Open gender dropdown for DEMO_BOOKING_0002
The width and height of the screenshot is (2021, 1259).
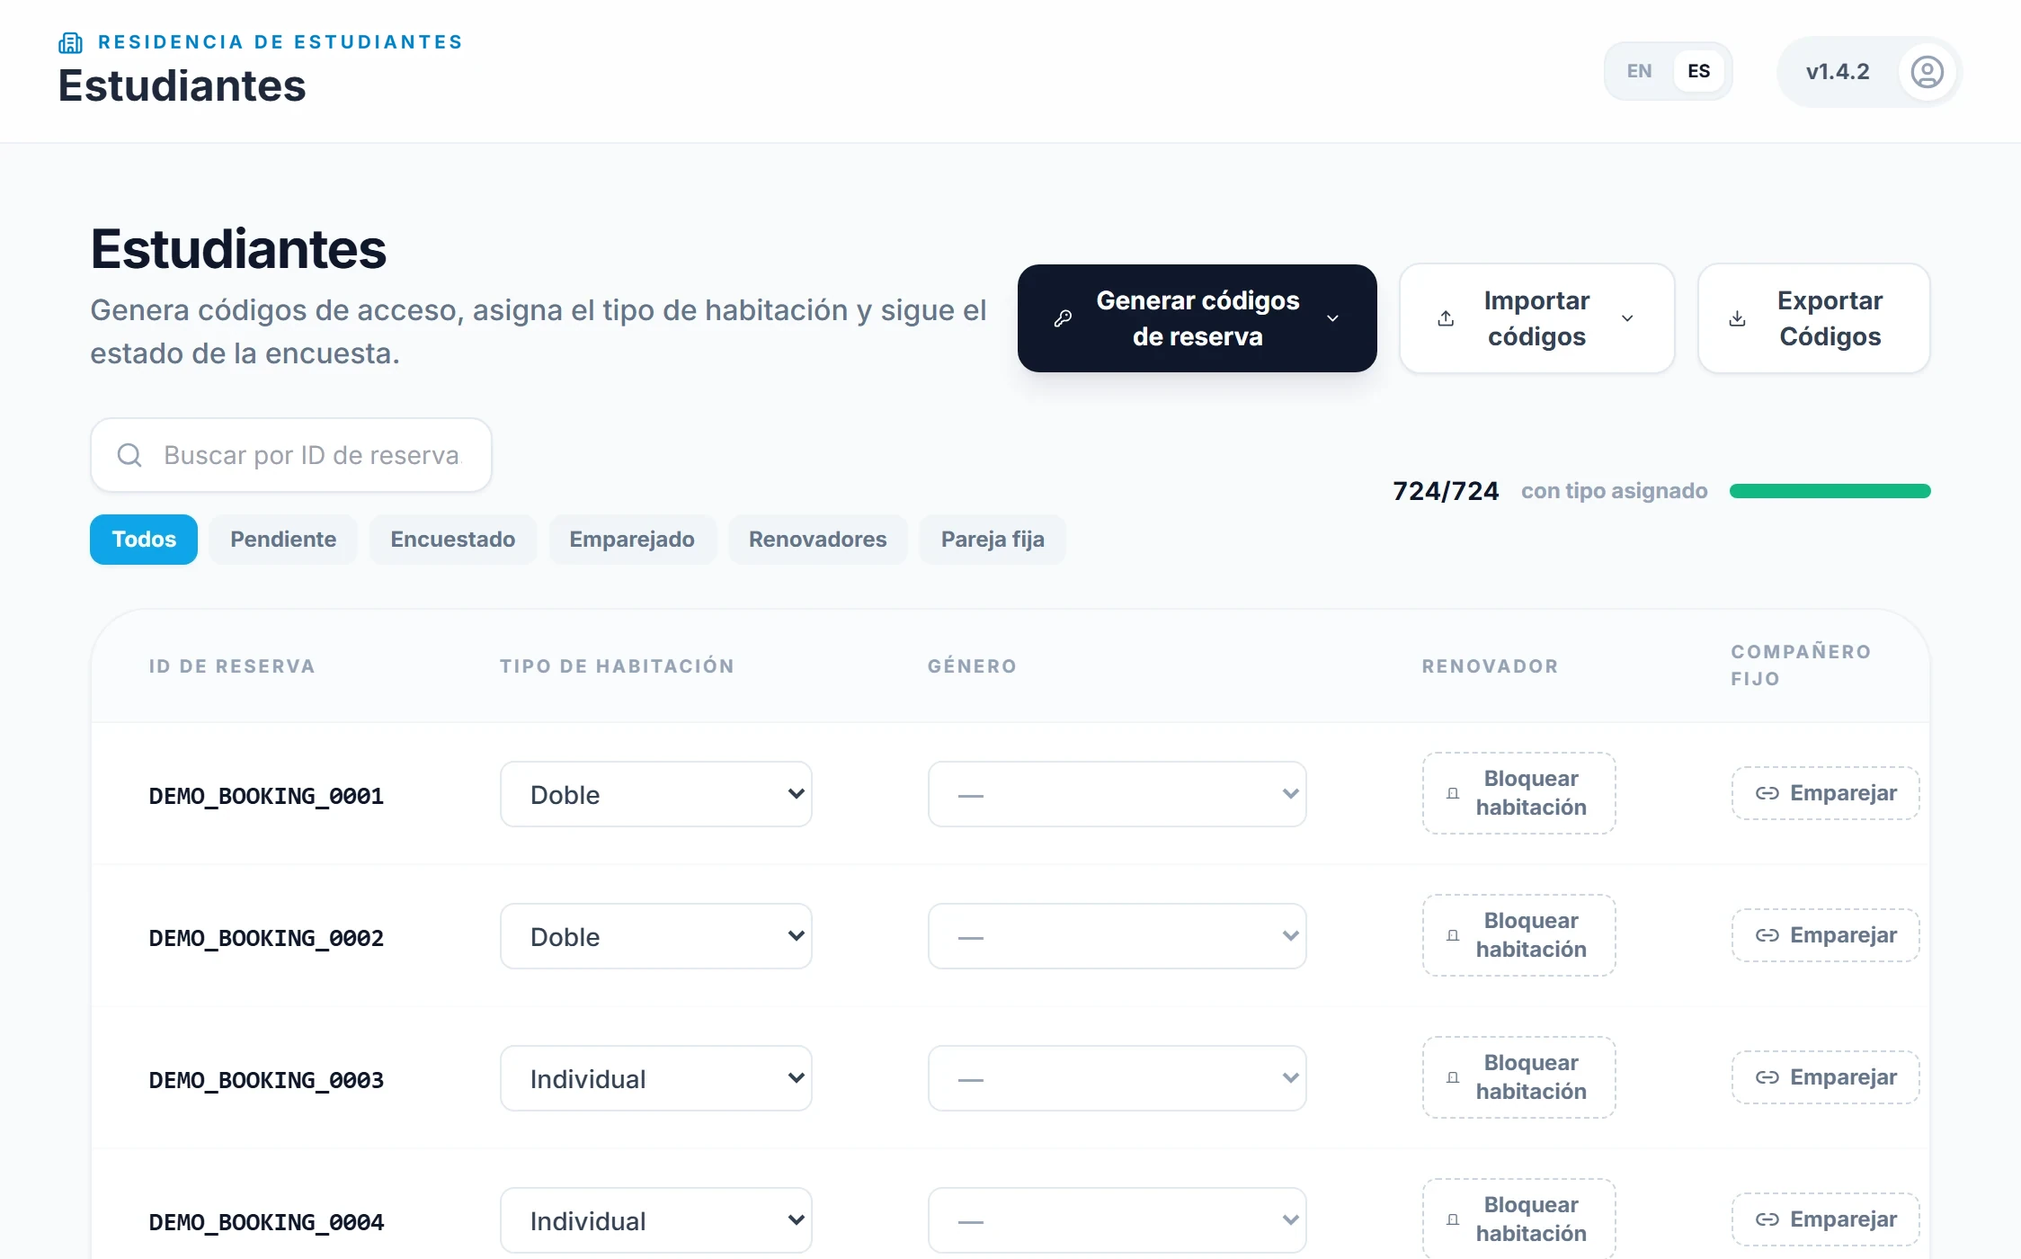pyautogui.click(x=1117, y=936)
